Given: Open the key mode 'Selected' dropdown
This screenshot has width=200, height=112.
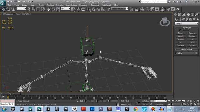Looking at the screenshot, I should point(158,101).
